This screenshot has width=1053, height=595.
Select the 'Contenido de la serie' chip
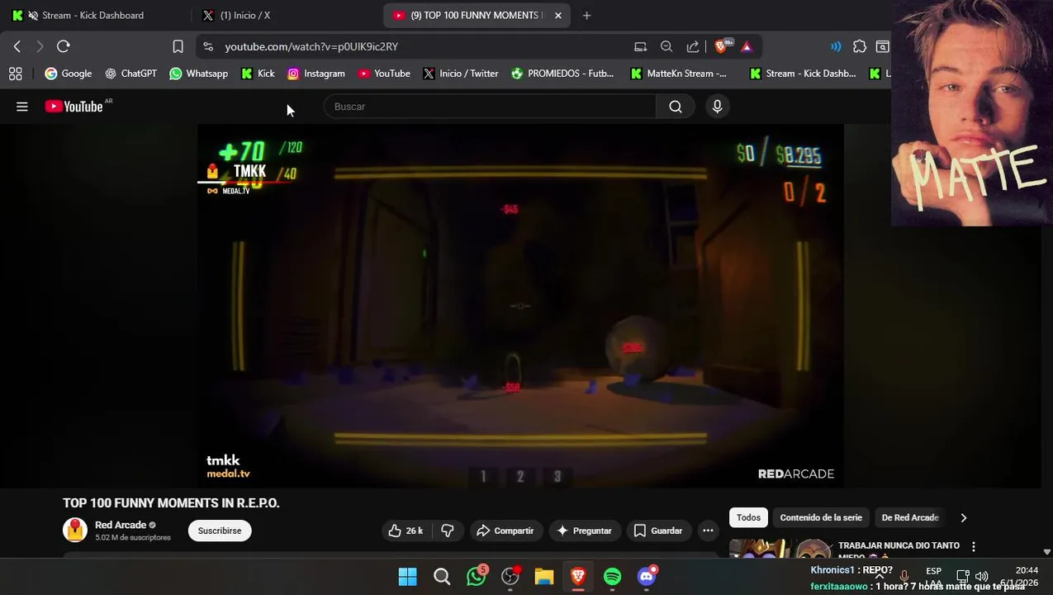[821, 517]
